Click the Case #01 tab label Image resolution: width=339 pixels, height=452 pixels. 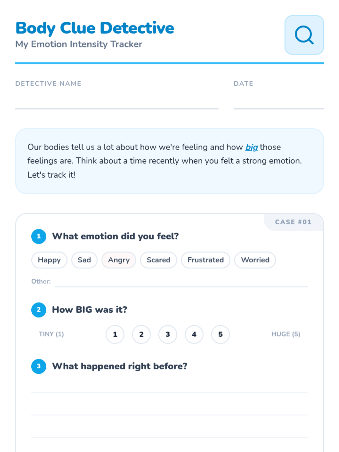293,222
